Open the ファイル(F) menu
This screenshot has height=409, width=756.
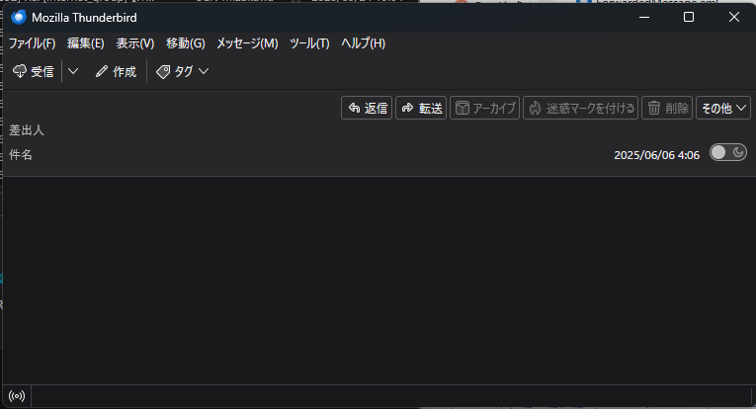[33, 43]
